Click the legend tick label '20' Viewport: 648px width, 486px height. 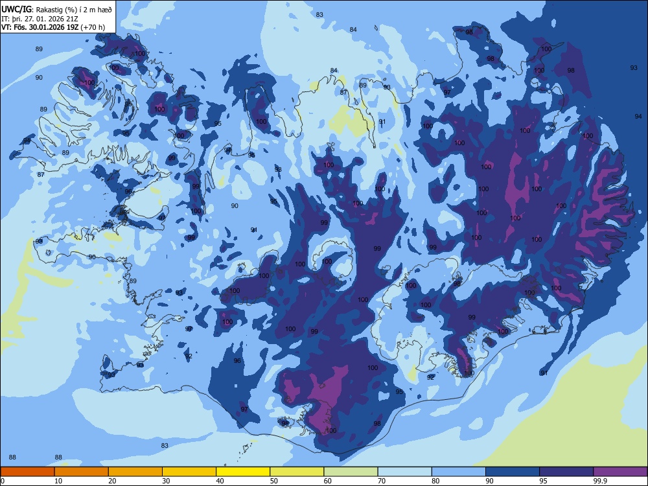coord(112,481)
